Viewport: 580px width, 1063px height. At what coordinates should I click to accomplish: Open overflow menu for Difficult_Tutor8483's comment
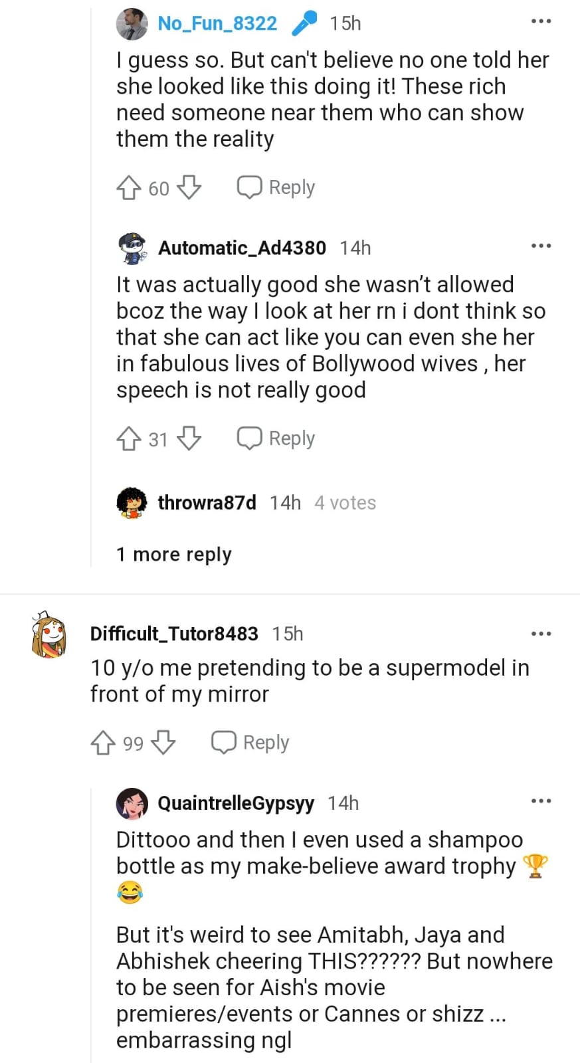pyautogui.click(x=541, y=634)
